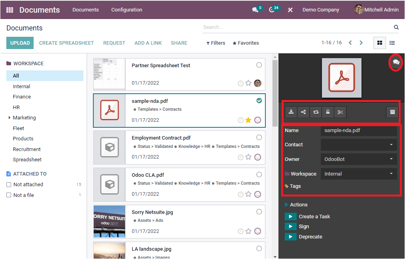This screenshot has width=405, height=259.
Task: Click CREATE SPREADSHEET
Action: click(66, 43)
